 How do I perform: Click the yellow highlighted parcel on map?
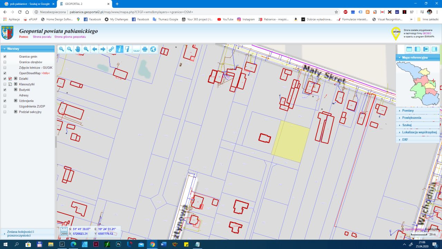point(291,142)
